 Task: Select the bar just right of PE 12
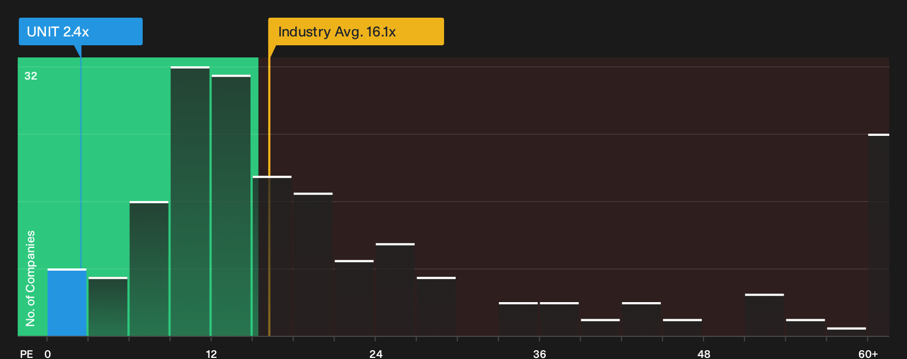[231, 205]
